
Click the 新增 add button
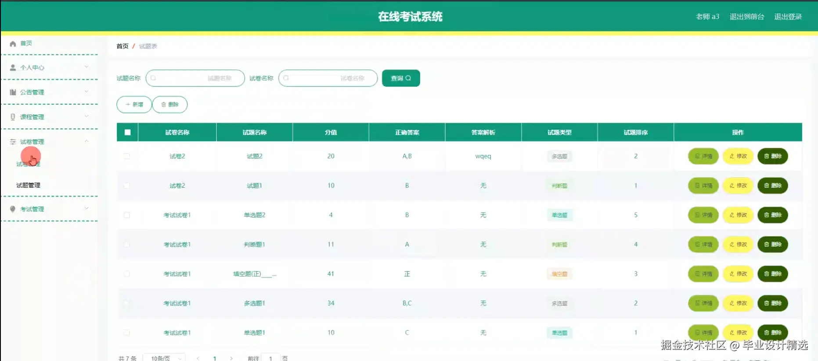click(134, 104)
